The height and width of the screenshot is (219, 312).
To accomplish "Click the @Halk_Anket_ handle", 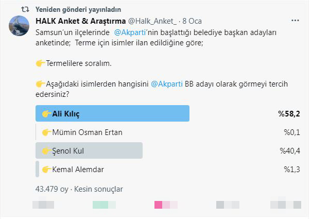I will click(x=152, y=21).
